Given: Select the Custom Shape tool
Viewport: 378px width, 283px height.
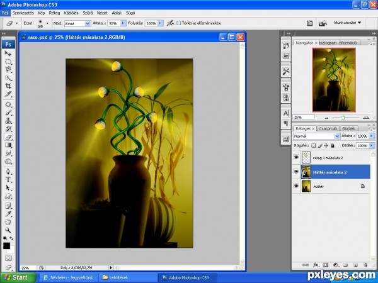Looking at the screenshot, I should (x=8, y=196).
